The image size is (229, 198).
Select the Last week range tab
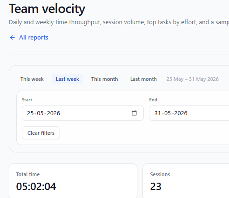[67, 79]
